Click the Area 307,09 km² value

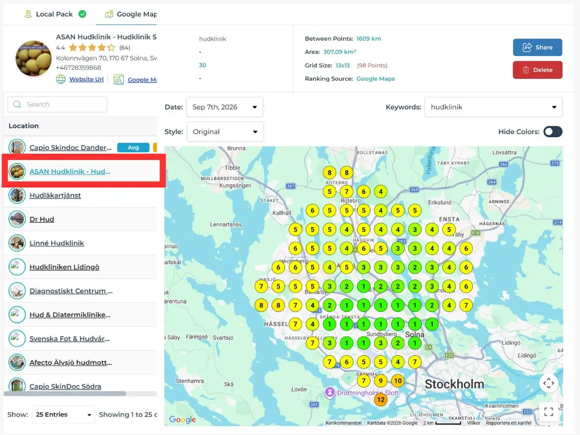tap(340, 52)
